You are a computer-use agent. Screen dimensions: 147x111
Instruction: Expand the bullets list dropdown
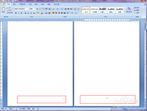pos(55,9)
